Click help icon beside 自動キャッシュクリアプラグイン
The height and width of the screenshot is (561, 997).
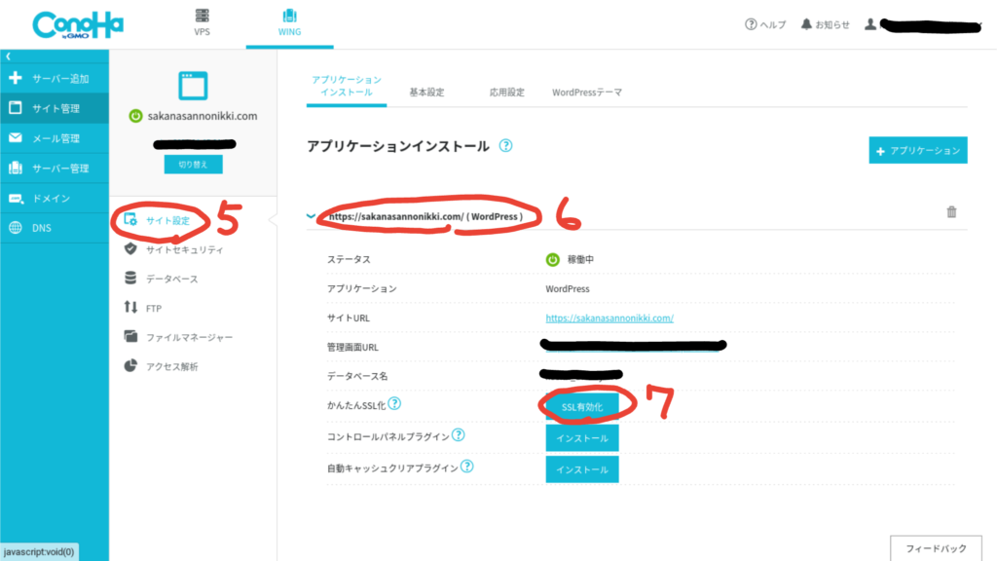(x=466, y=467)
